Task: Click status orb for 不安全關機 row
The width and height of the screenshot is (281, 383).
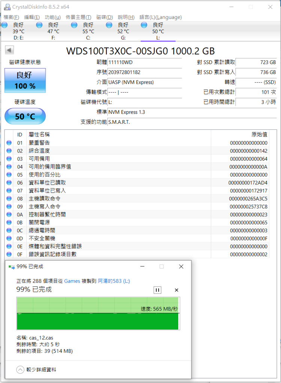Action: (x=9, y=238)
